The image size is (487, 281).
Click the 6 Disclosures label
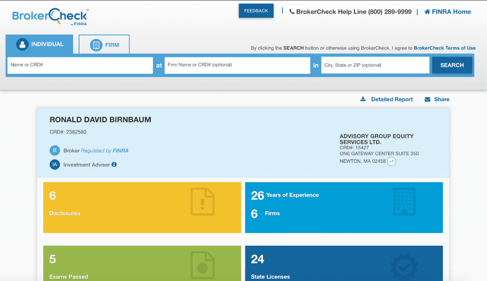tap(65, 204)
